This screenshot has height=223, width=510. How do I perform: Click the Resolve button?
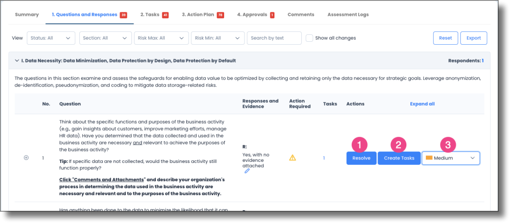[362, 158]
